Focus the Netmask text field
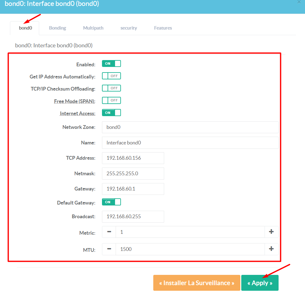 click(x=133, y=174)
